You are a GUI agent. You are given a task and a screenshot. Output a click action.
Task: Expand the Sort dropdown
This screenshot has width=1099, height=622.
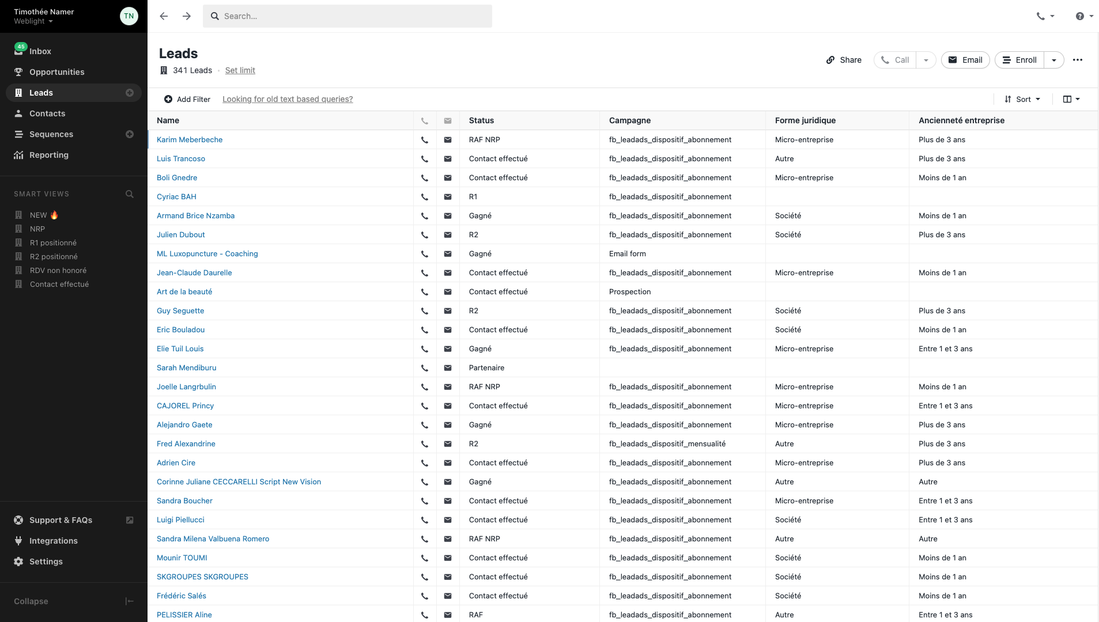pos(1022,99)
